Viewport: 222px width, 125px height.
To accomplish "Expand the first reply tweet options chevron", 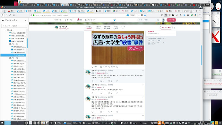I will (x=143, y=71).
